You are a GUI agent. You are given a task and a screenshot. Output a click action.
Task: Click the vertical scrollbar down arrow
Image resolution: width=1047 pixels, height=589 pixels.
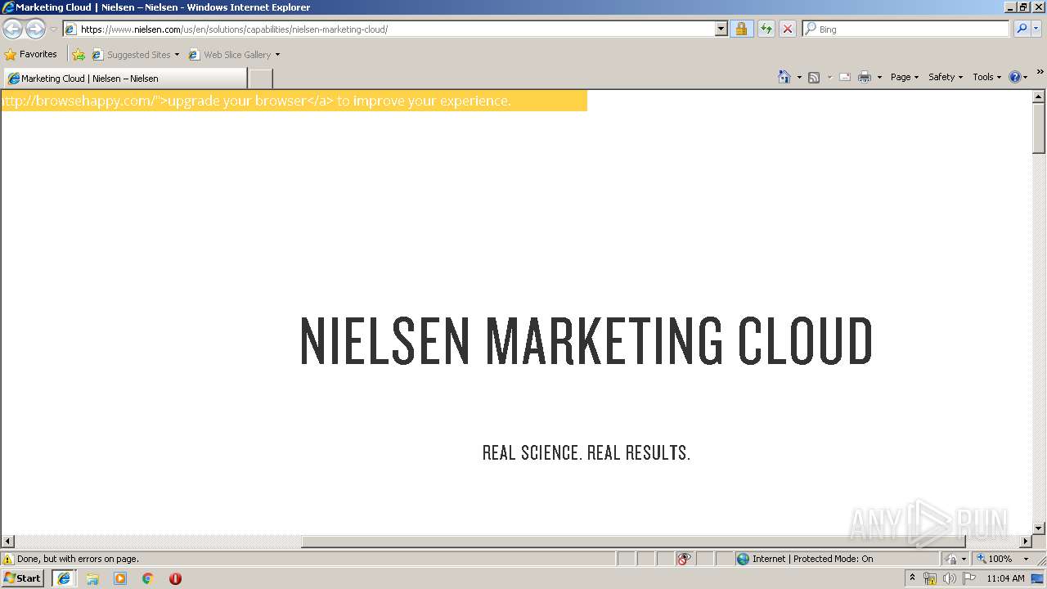click(1039, 528)
